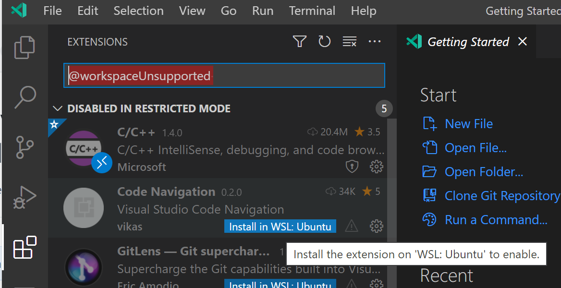
Task: Click the New File link
Action: click(x=469, y=124)
